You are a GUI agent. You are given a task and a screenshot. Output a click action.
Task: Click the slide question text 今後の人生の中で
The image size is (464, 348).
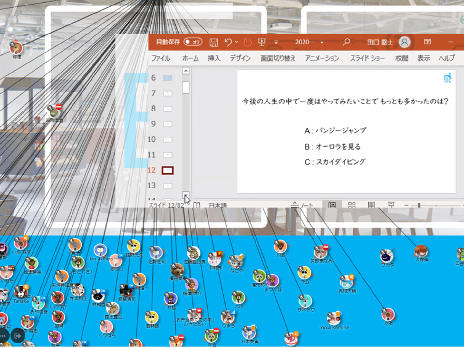pyautogui.click(x=345, y=101)
